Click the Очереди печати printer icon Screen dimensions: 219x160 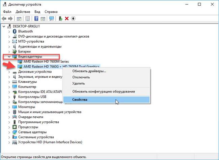tap(14, 117)
